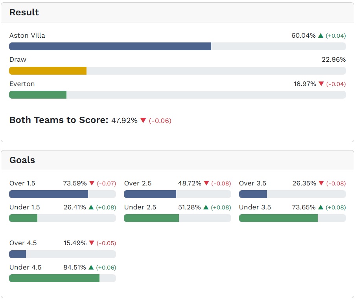Screen dimensions: 357x299
Task: Click the red down triangle for Over 4.5
Action: (92, 243)
